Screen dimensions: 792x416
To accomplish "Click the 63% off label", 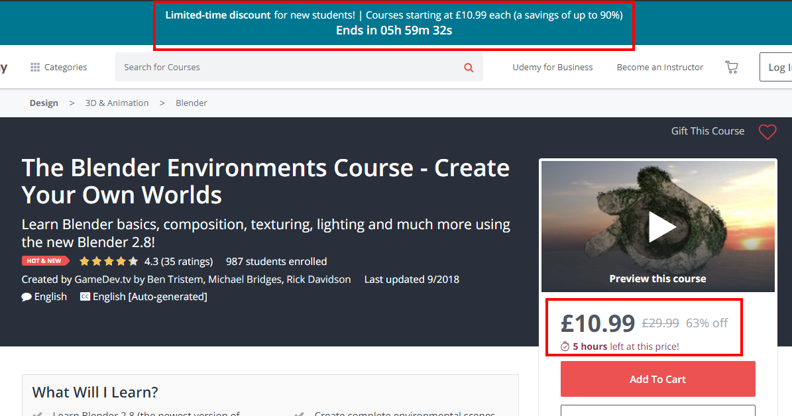I will coord(707,323).
